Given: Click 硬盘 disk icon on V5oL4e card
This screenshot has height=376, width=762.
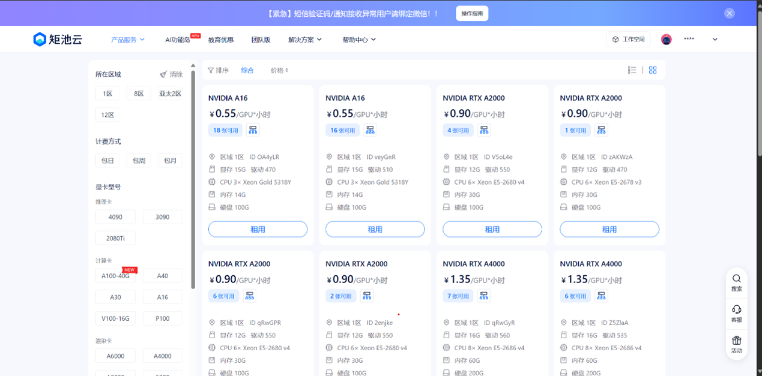Looking at the screenshot, I should tap(446, 207).
